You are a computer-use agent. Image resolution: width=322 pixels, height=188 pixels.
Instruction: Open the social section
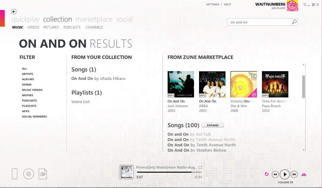click(124, 19)
